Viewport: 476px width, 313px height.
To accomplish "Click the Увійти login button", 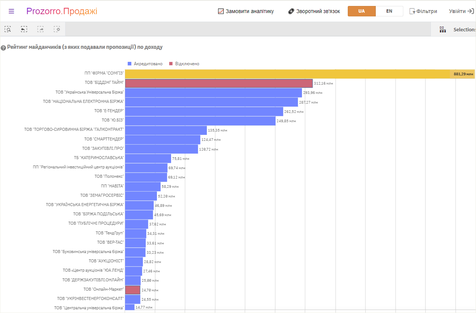I will 461,11.
